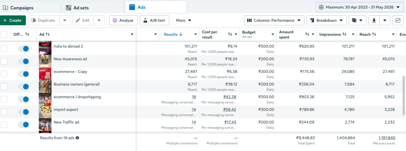Sort the Off/On column arrows

coord(27,34)
